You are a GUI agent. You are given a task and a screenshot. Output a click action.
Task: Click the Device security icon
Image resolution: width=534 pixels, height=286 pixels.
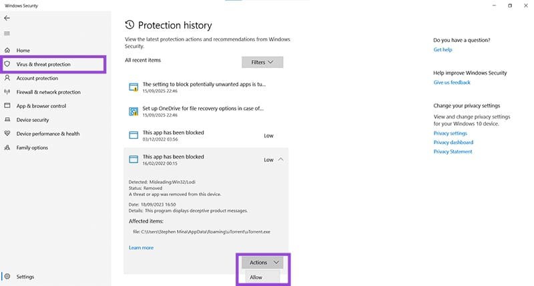tap(7, 120)
